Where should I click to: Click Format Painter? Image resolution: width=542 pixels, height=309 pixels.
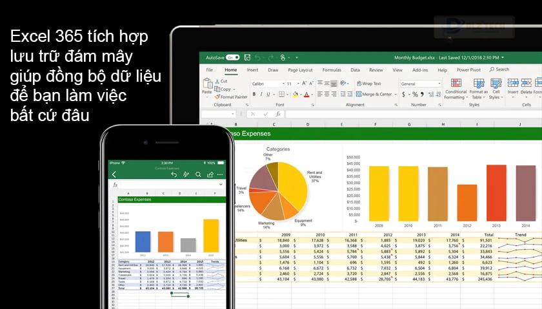tap(231, 97)
